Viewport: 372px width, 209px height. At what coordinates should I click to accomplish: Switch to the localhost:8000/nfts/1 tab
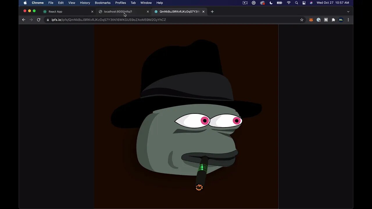tap(124, 12)
